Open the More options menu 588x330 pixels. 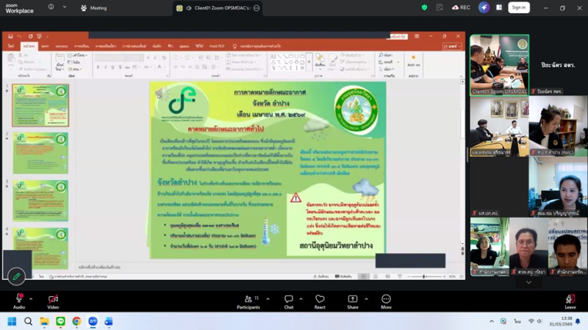[x=386, y=299]
